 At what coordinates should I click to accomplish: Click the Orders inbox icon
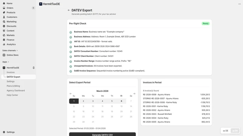4,8
